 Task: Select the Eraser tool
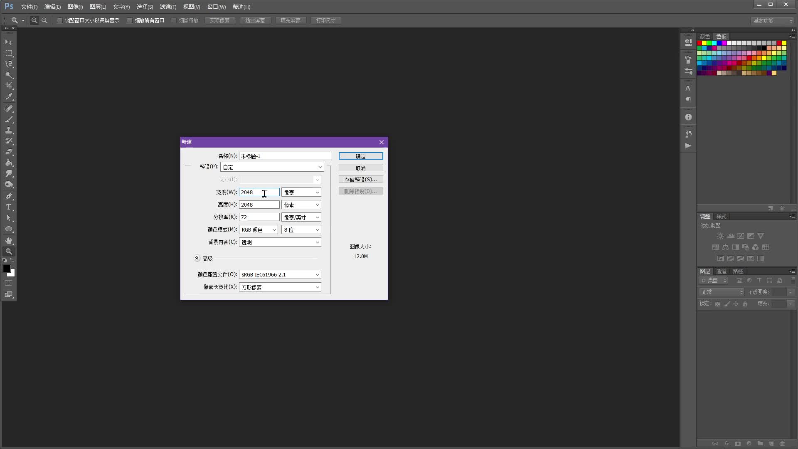coord(9,152)
